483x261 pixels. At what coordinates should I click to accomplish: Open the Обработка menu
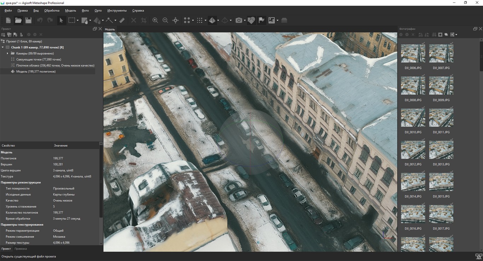[52, 11]
